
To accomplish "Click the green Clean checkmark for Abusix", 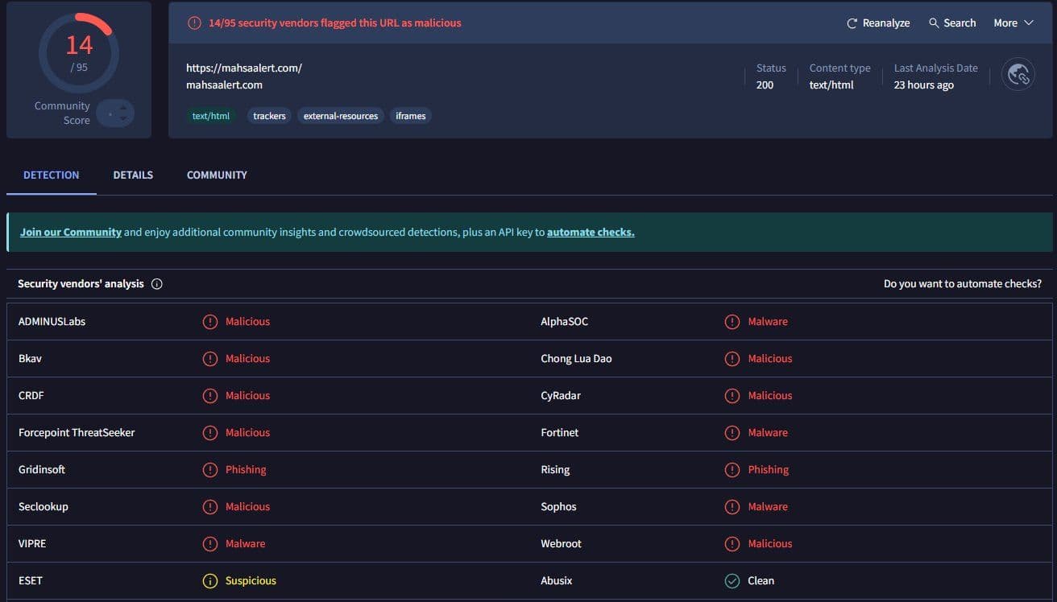I will click(x=732, y=581).
